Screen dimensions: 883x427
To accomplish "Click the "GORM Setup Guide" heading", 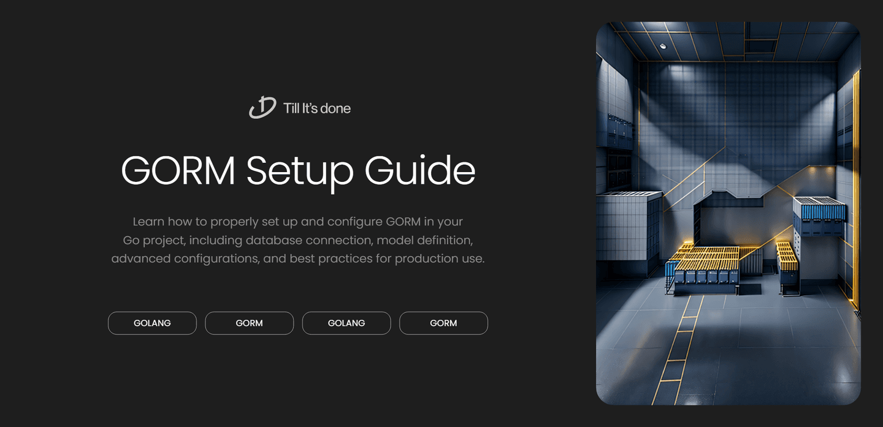I will [298, 171].
